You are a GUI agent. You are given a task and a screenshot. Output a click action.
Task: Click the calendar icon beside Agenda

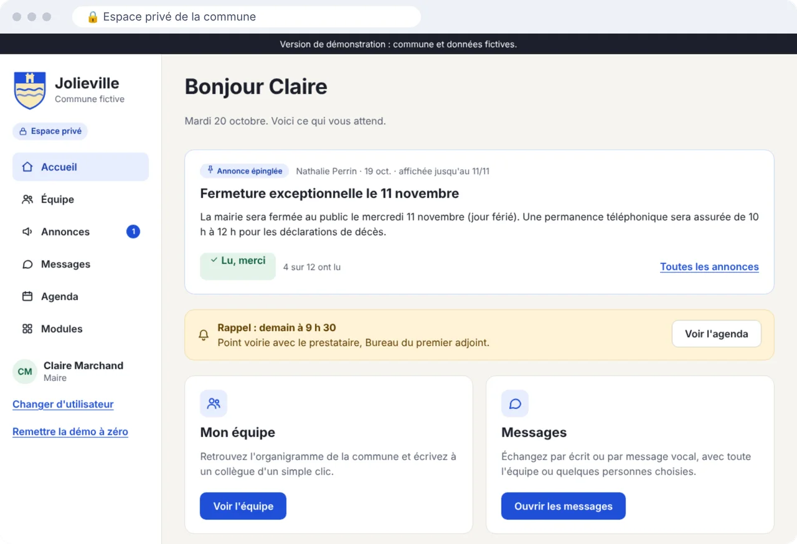[x=27, y=296]
